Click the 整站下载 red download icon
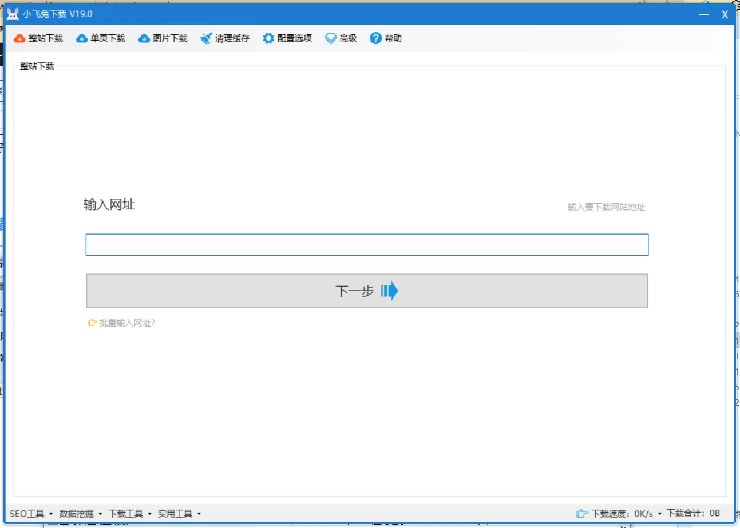 (x=19, y=38)
